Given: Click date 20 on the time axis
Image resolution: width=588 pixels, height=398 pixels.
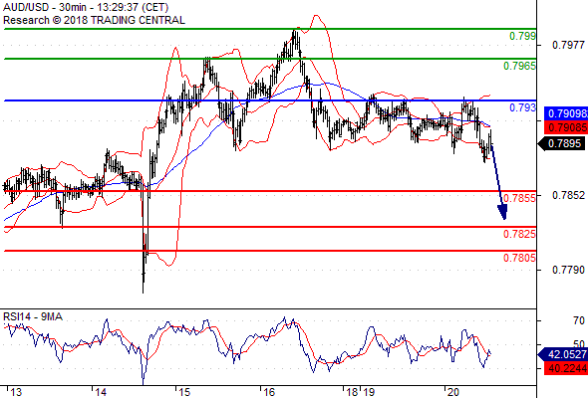Looking at the screenshot, I should [453, 392].
